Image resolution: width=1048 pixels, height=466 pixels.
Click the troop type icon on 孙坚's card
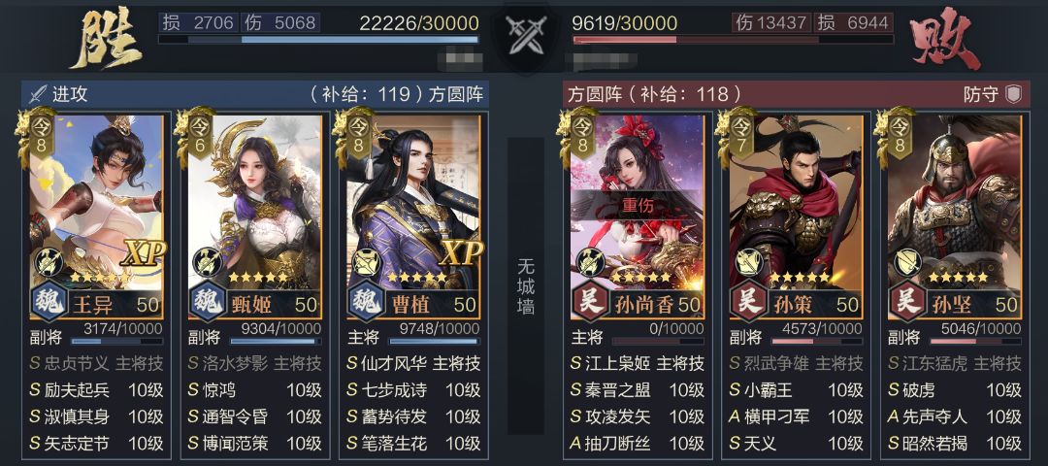(x=907, y=262)
